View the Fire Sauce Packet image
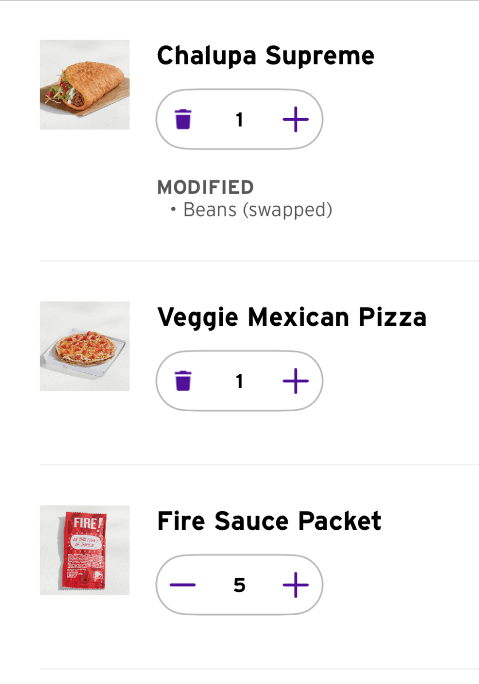The width and height of the screenshot is (479, 684). point(85,551)
